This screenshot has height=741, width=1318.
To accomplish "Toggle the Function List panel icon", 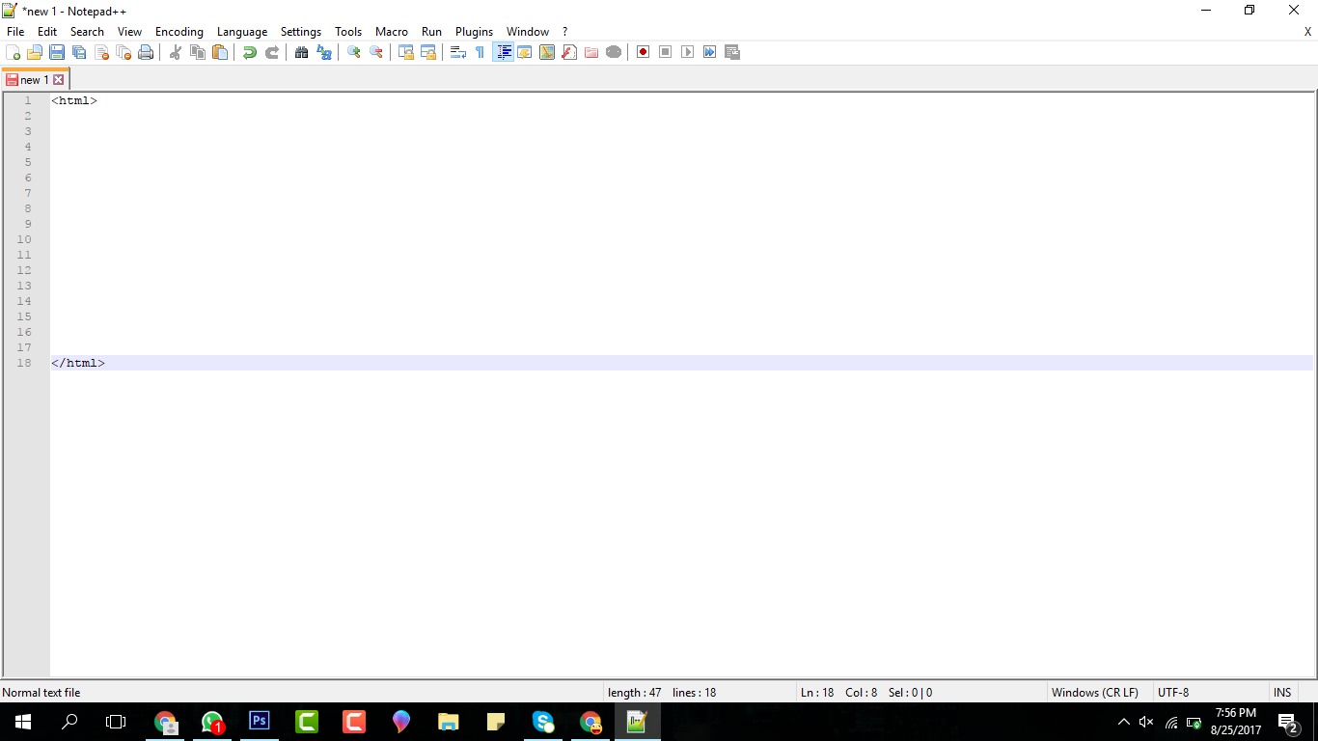I will [569, 52].
